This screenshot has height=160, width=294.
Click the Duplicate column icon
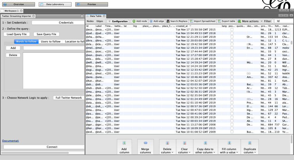(250, 143)
